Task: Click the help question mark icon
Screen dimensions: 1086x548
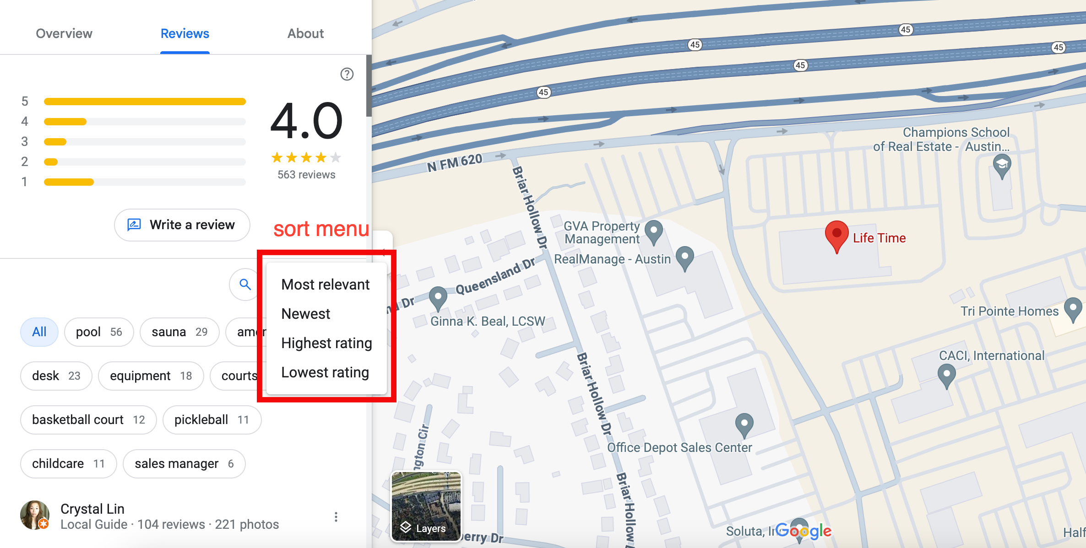Action: tap(347, 74)
